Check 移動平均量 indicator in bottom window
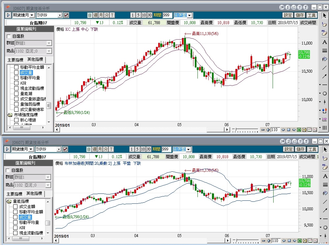 [15, 222]
